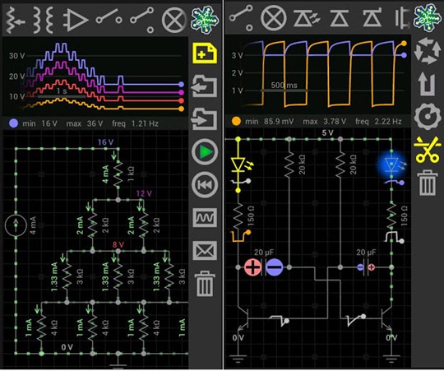
Task: Add the SPDT switch in left panel toolbar
Action: 142,19
